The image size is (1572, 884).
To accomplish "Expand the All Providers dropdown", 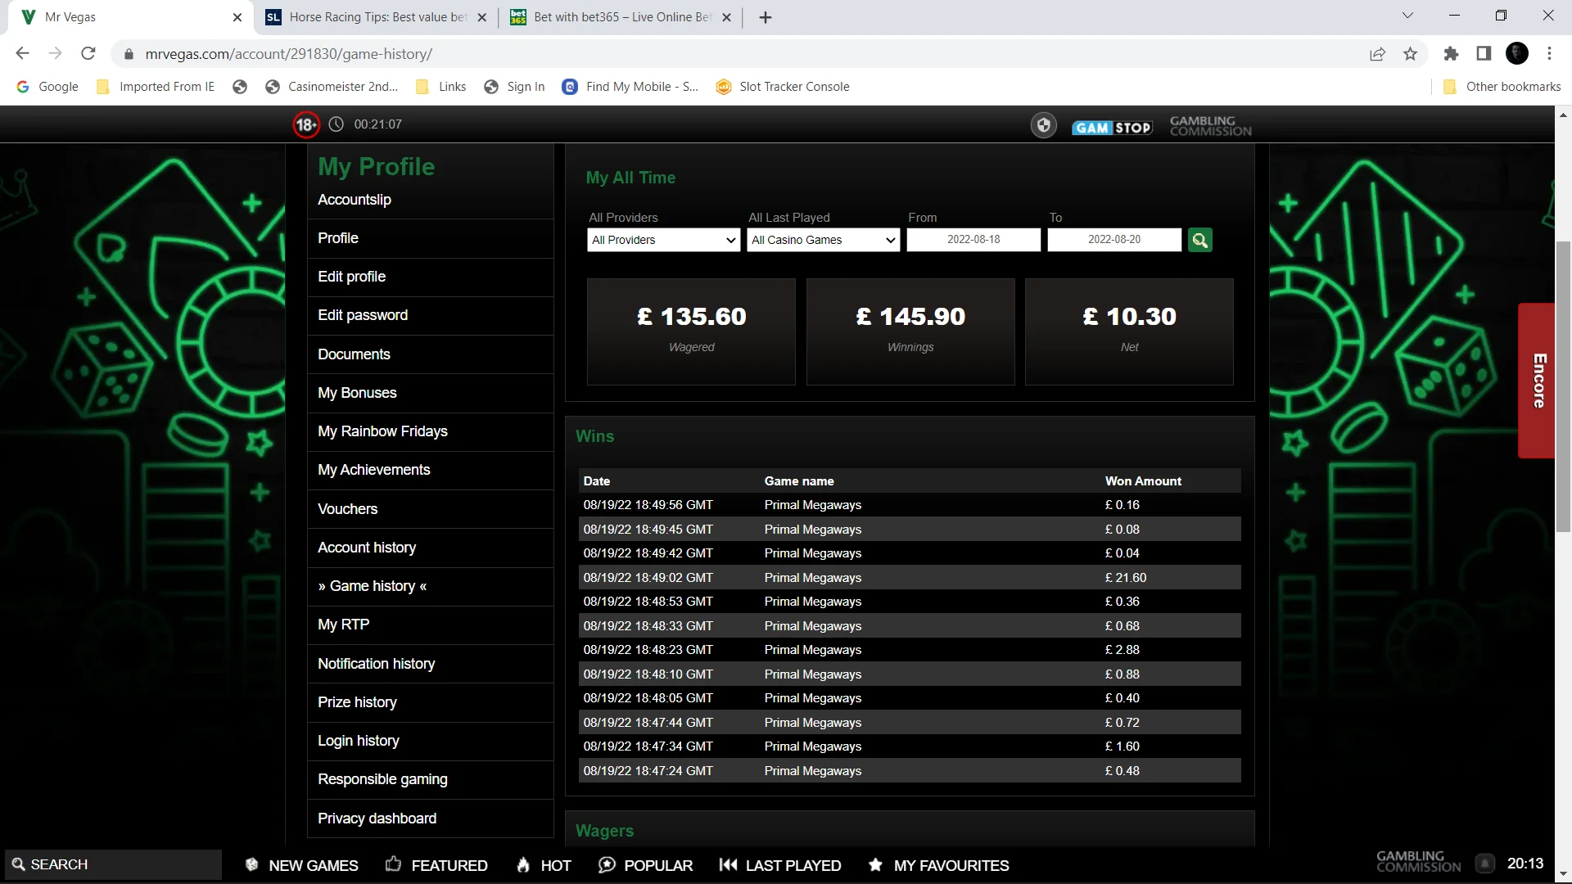I will coord(664,240).
